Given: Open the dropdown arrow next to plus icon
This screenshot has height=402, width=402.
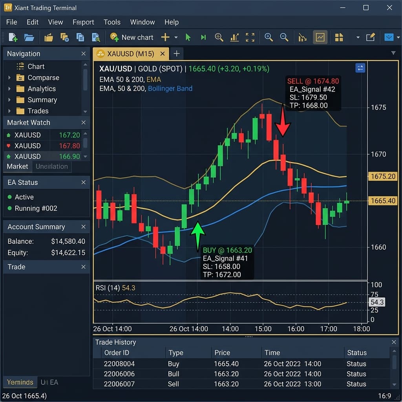Looking at the screenshot, I should tap(176, 37).
